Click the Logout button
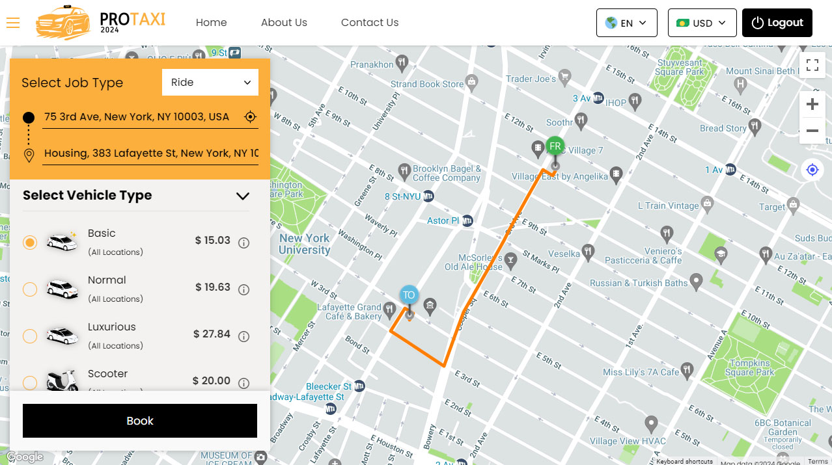 [777, 23]
